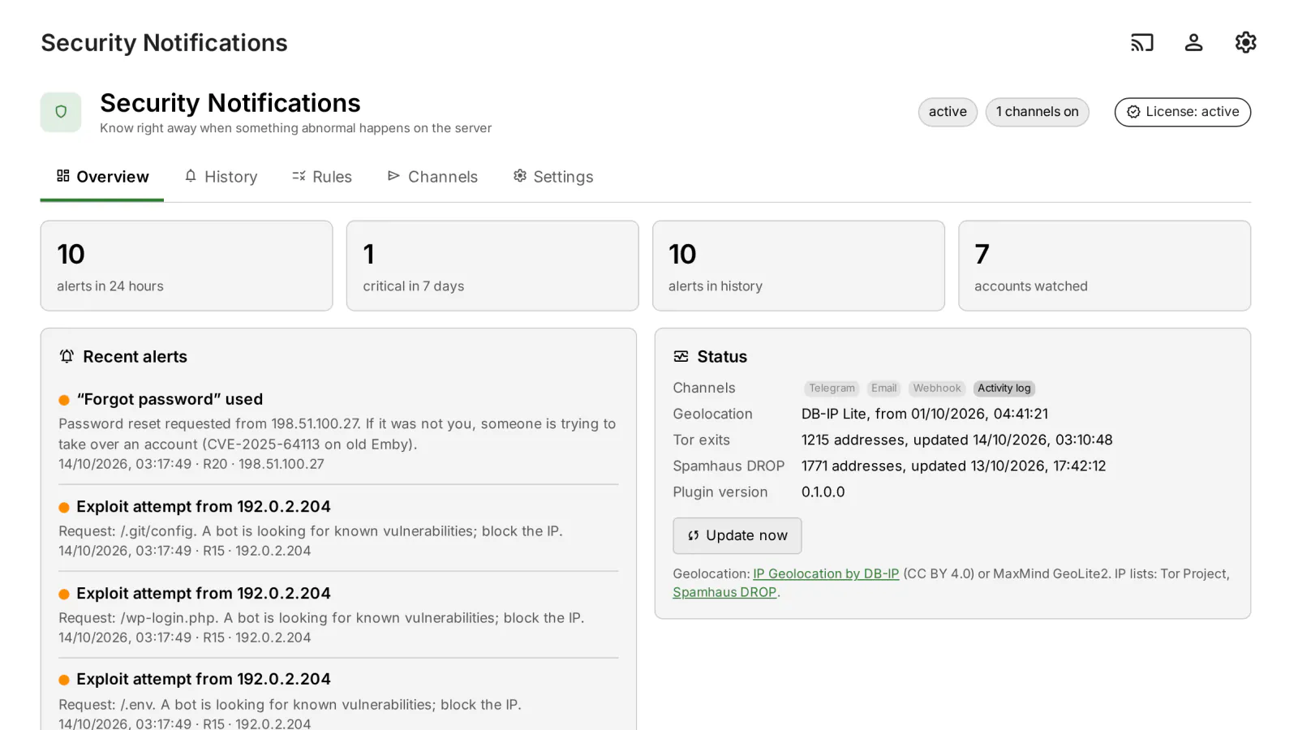Click the Telegram channel chip
Viewport: 1298px width, 730px height.
click(x=832, y=389)
